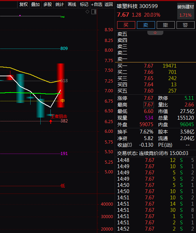Click the 现量 value 534

tap(149, 118)
